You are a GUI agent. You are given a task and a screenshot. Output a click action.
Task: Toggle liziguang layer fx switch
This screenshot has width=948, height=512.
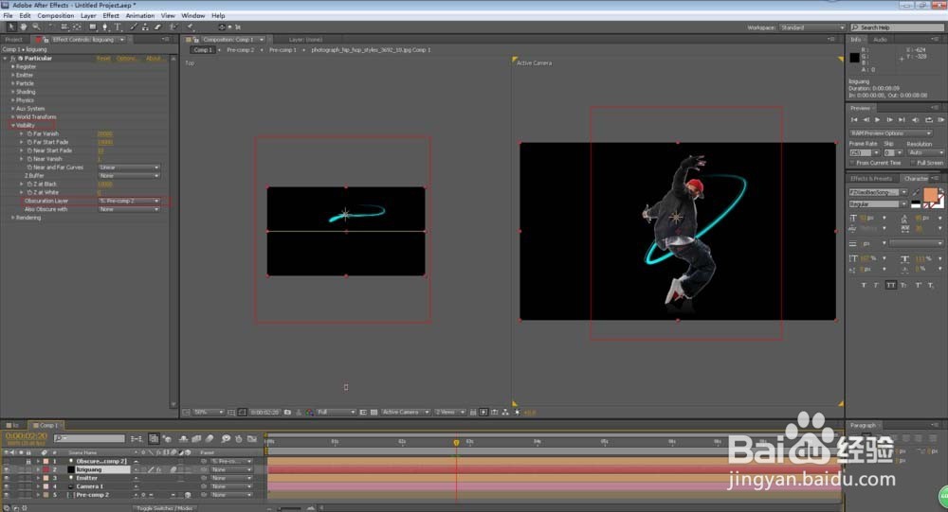tap(158, 469)
